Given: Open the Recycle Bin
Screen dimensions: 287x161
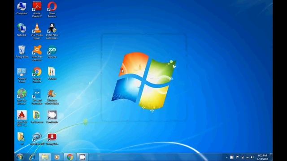Looking at the screenshot, I should 22,52.
